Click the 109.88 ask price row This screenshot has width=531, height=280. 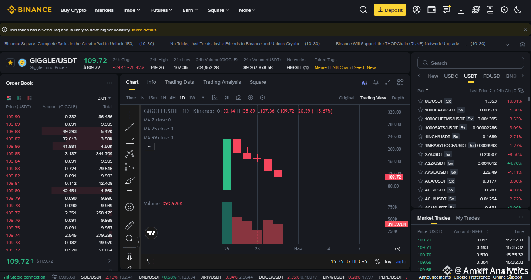[59, 131]
